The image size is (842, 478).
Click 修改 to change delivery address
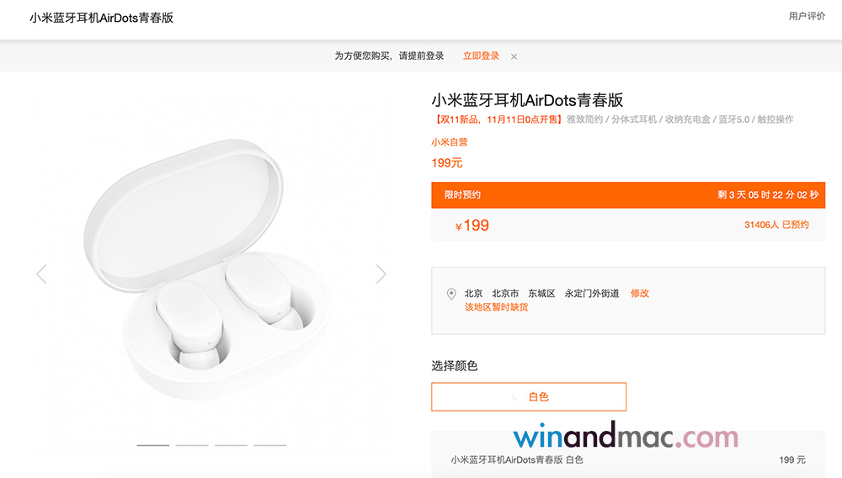[x=640, y=294]
